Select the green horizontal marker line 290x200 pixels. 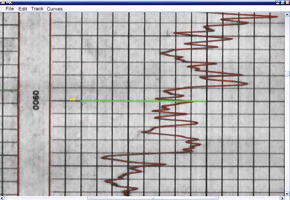point(143,101)
